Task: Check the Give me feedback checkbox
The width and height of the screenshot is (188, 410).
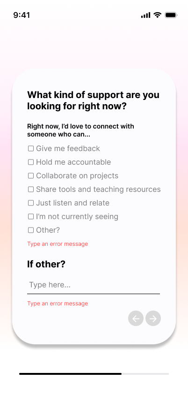Action: pos(31,149)
